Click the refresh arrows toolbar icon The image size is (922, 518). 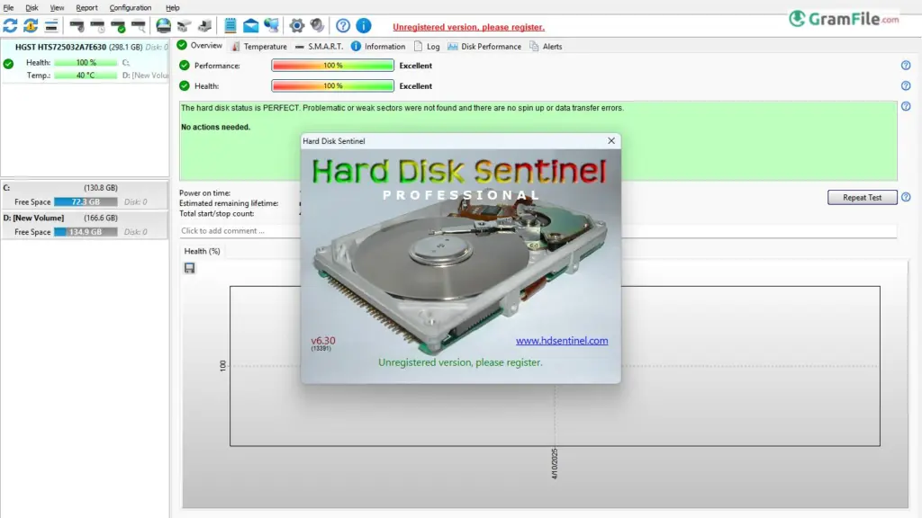pos(10,25)
